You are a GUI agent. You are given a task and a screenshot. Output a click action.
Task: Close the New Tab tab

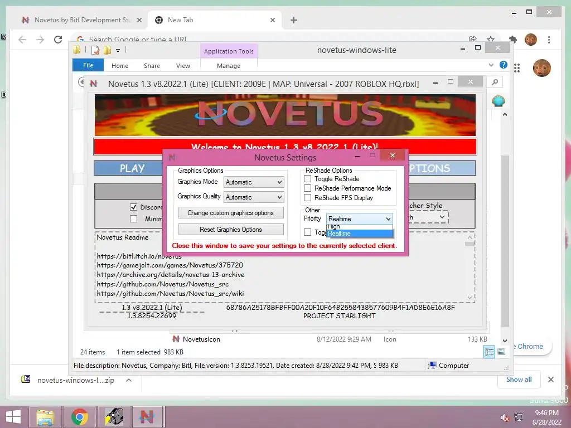point(272,21)
